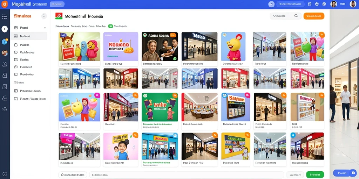
Task: Open the blue circle icon with orange badge
Action: tap(5, 42)
